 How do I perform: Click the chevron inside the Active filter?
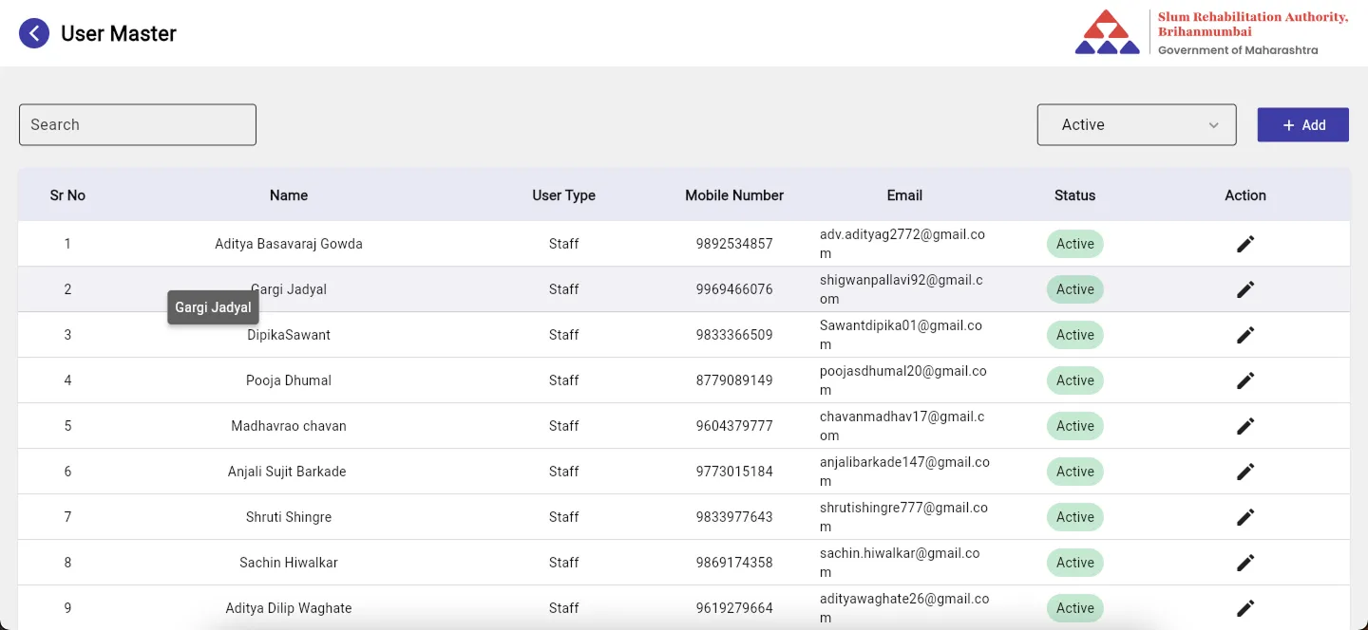click(x=1213, y=124)
